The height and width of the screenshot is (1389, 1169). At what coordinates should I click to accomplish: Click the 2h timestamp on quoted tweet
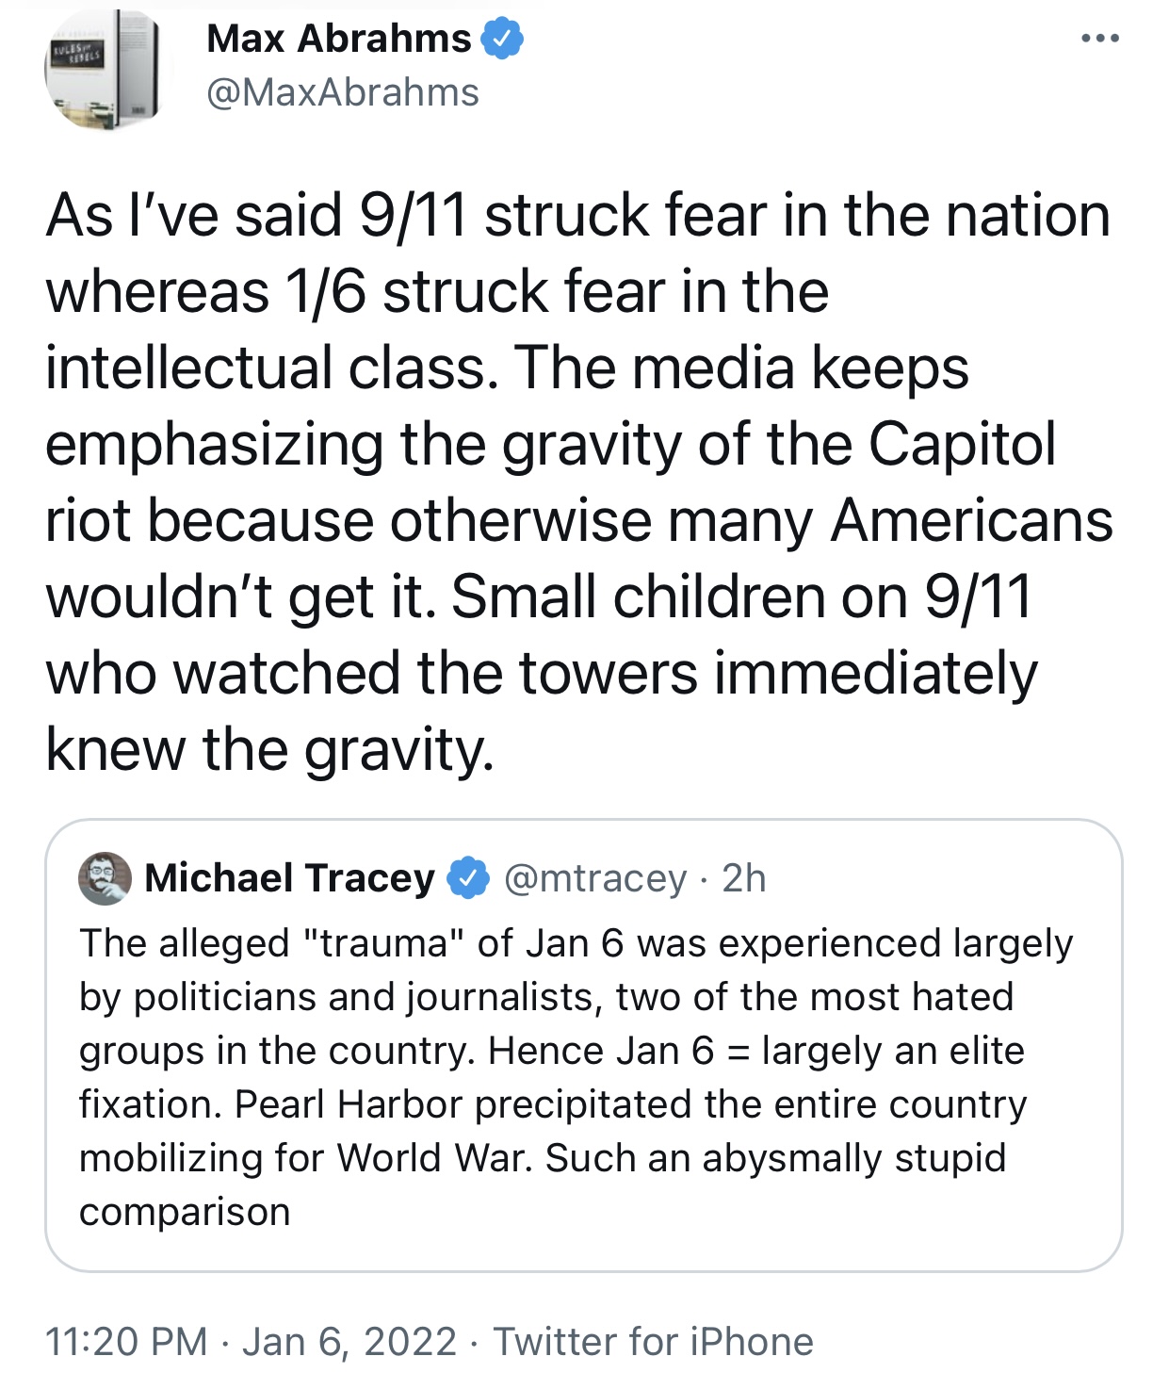744,878
